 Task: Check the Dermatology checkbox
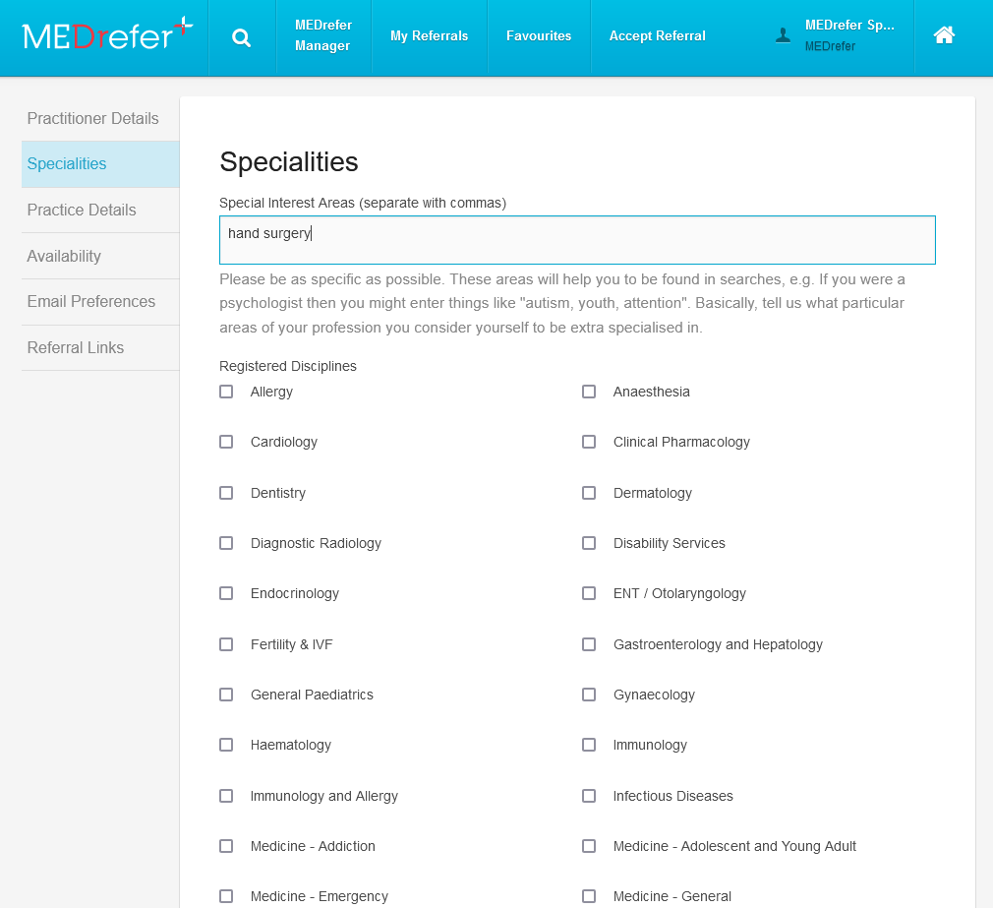[x=589, y=493]
